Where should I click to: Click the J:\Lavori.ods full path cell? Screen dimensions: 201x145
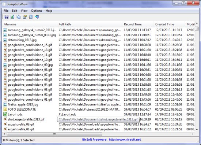67,114
